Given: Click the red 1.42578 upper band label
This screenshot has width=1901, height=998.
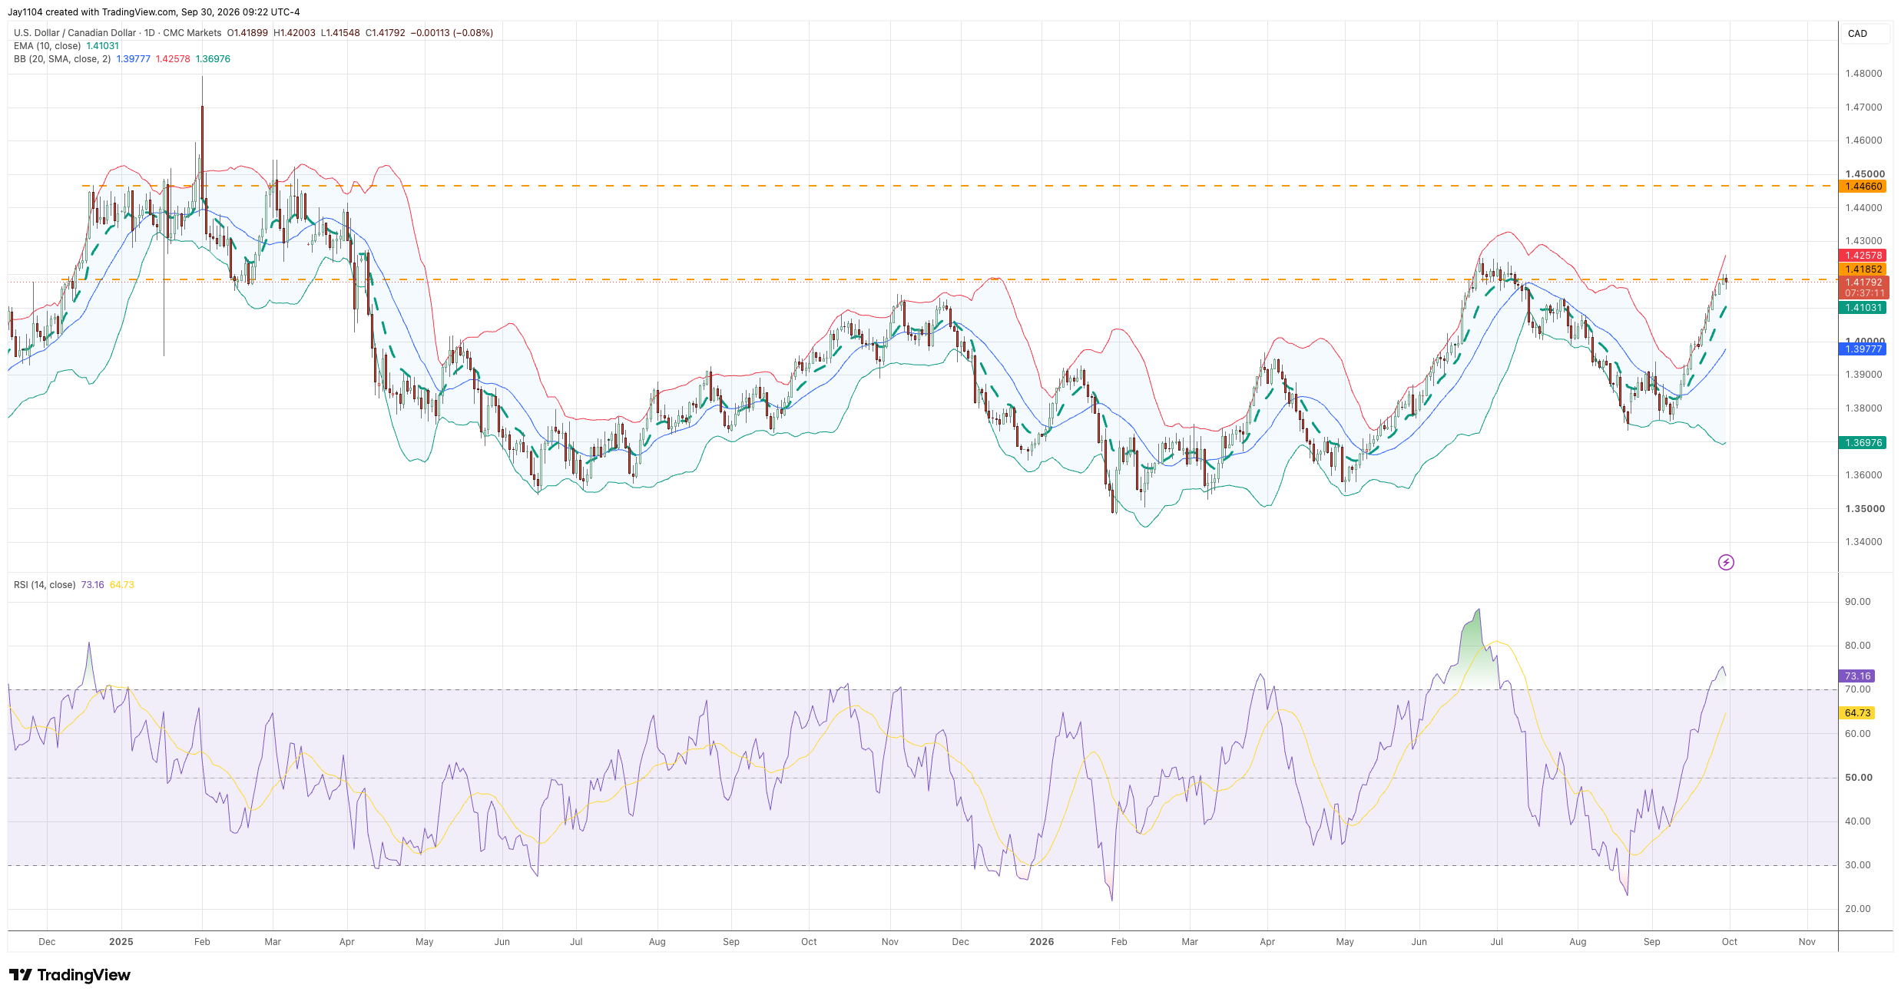Looking at the screenshot, I should 1863,256.
